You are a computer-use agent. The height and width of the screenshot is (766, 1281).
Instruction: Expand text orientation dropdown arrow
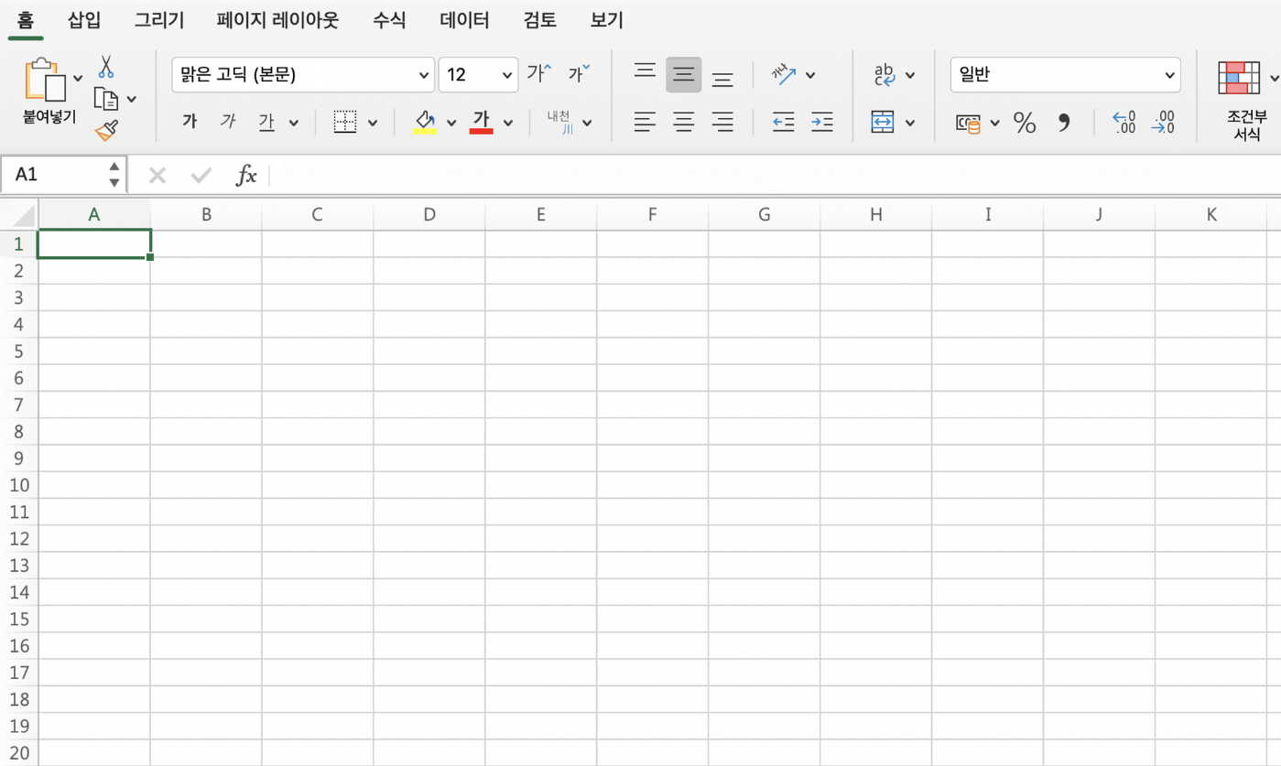tap(810, 75)
